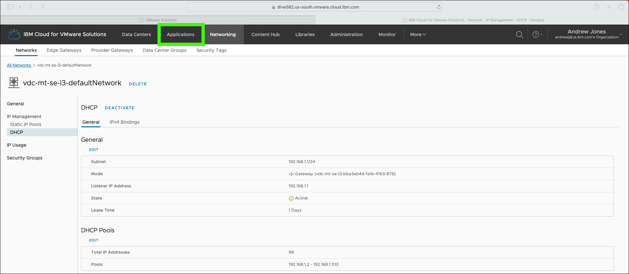Viewport: 629px width, 274px height.
Task: Switch to the Security Tags tab
Action: coord(211,50)
